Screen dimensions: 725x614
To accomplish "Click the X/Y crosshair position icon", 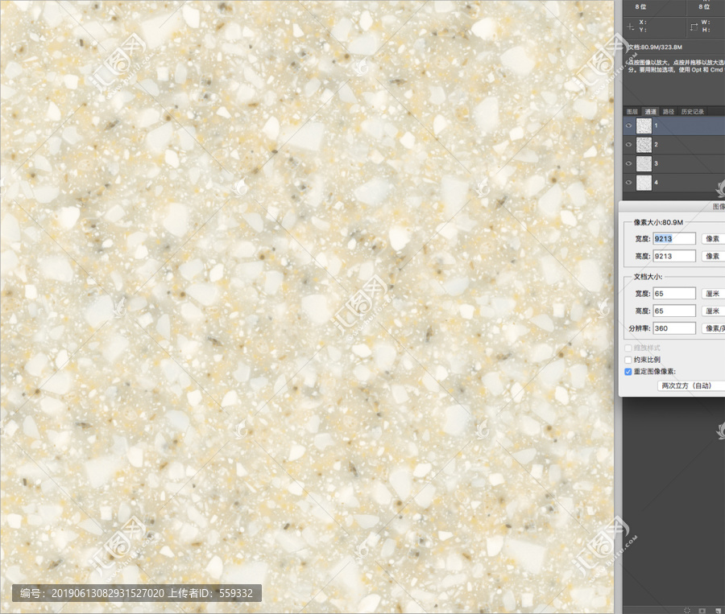I will [630, 27].
